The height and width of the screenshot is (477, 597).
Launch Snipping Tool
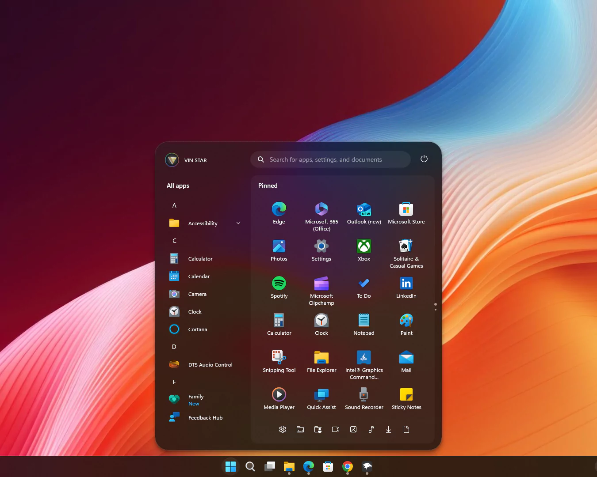click(279, 361)
